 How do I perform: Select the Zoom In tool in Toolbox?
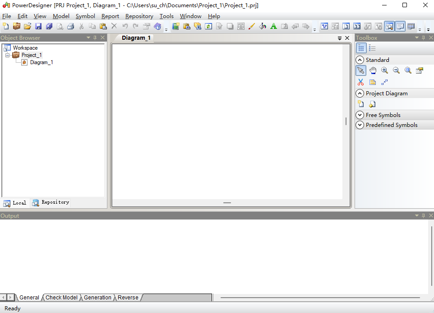(384, 70)
